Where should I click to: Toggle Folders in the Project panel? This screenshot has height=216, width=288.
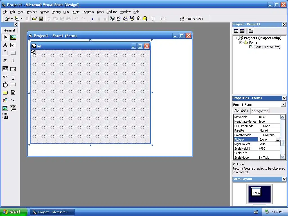click(251, 31)
